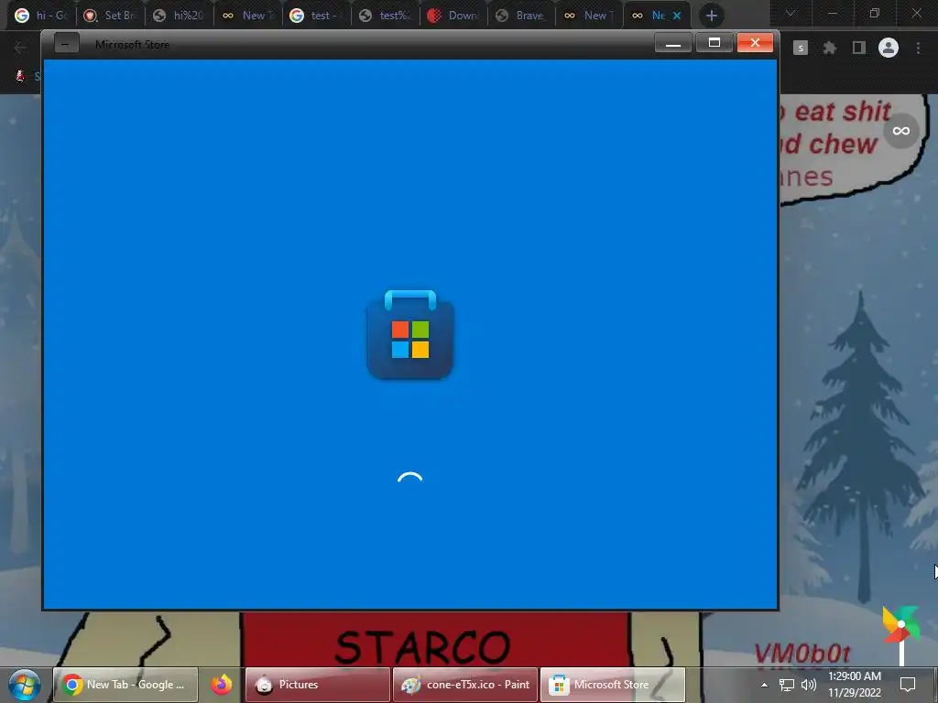
Task: Switch to 'cone-eT5x.ico - Paint' taskbar button
Action: (x=464, y=685)
